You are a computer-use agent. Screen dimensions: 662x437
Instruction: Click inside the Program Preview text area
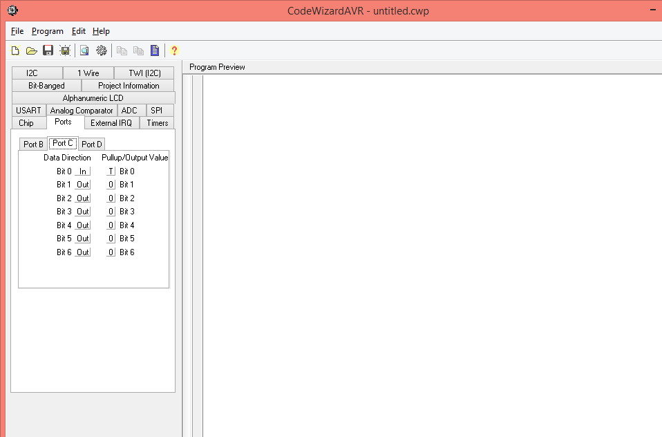coord(433,256)
